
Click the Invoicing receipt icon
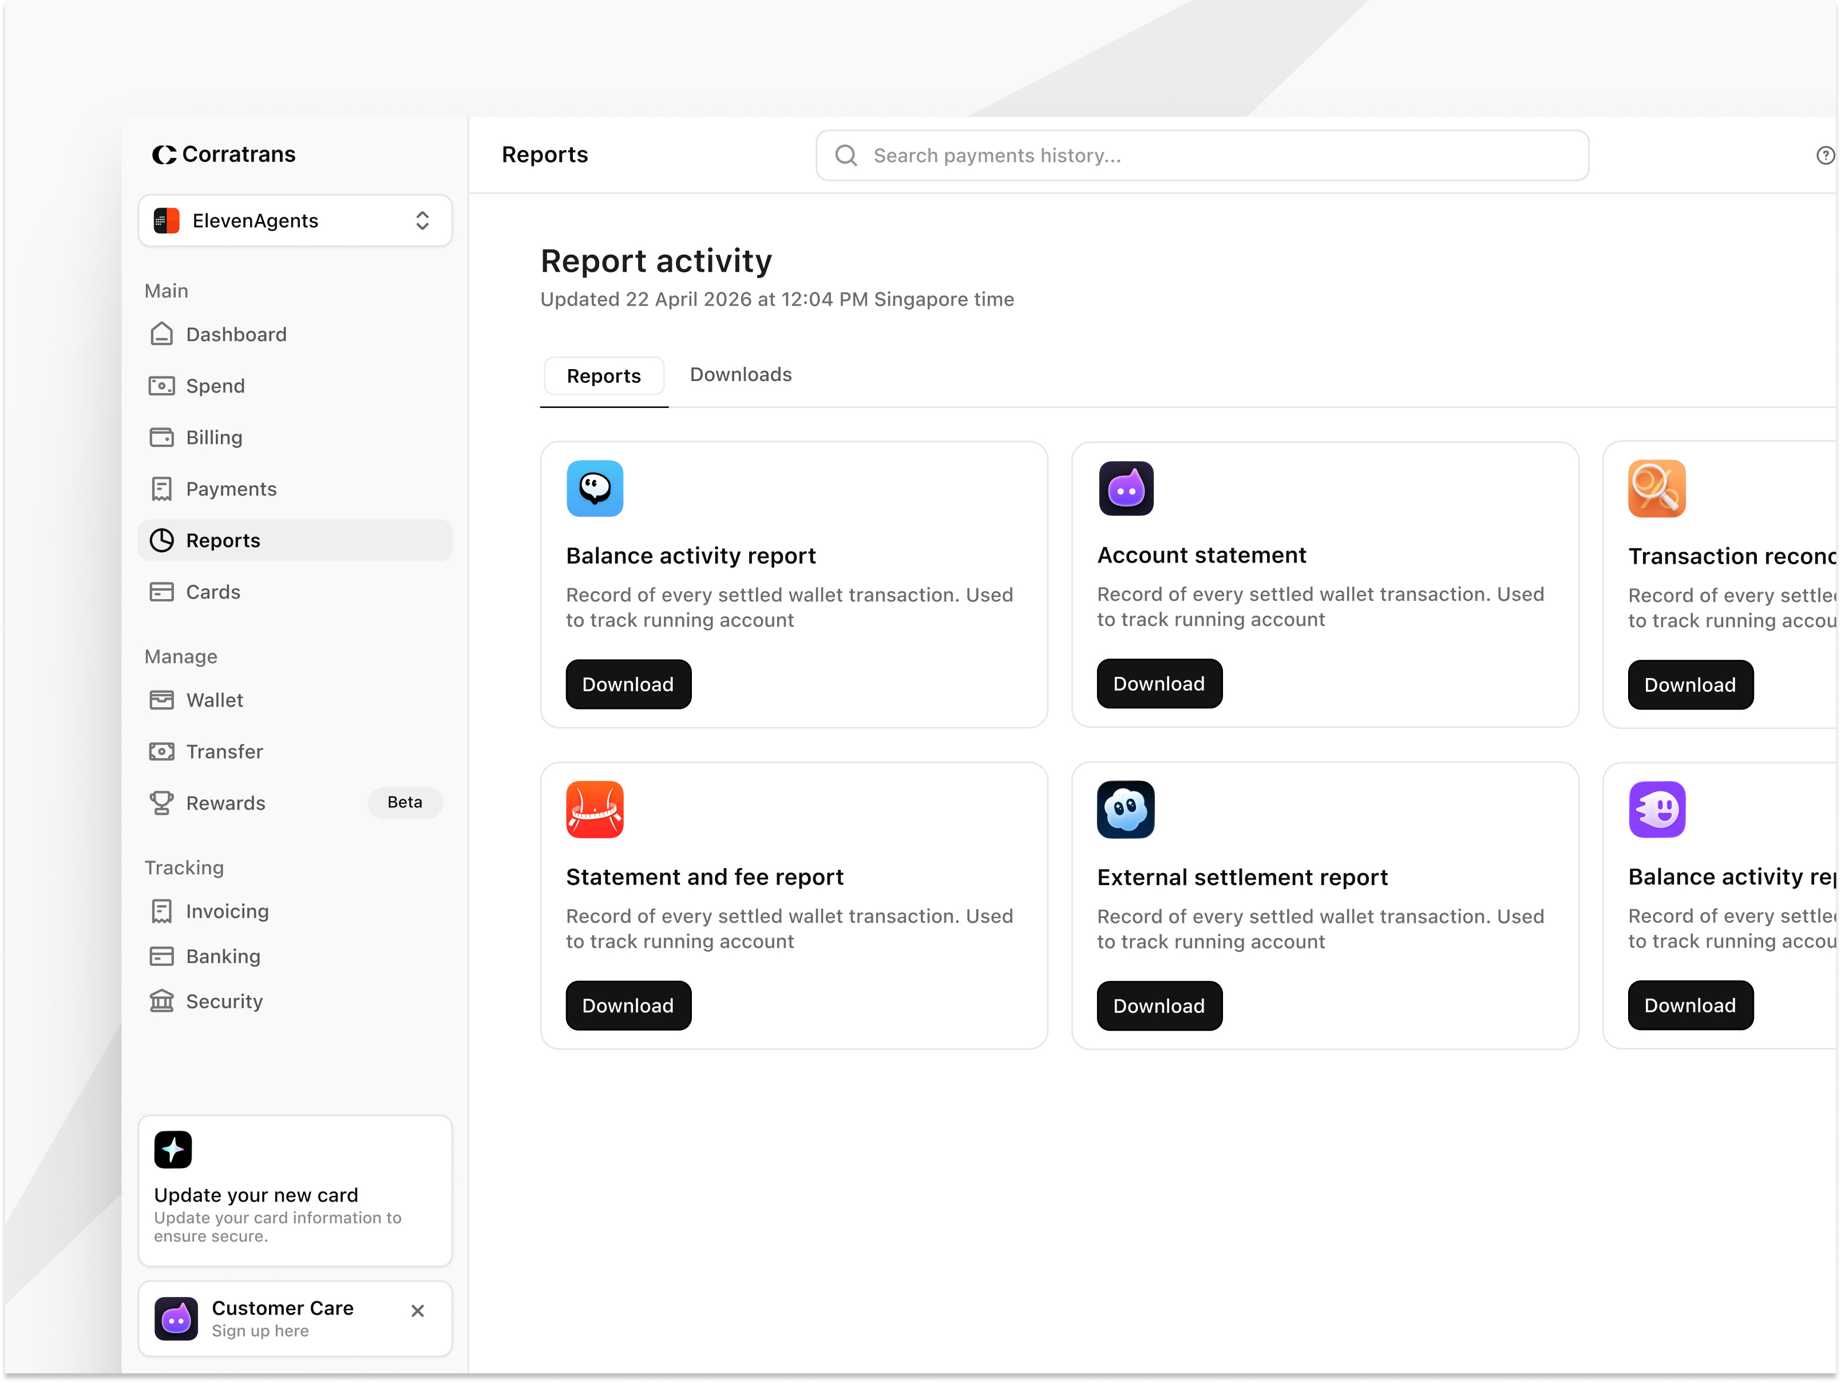click(x=161, y=911)
